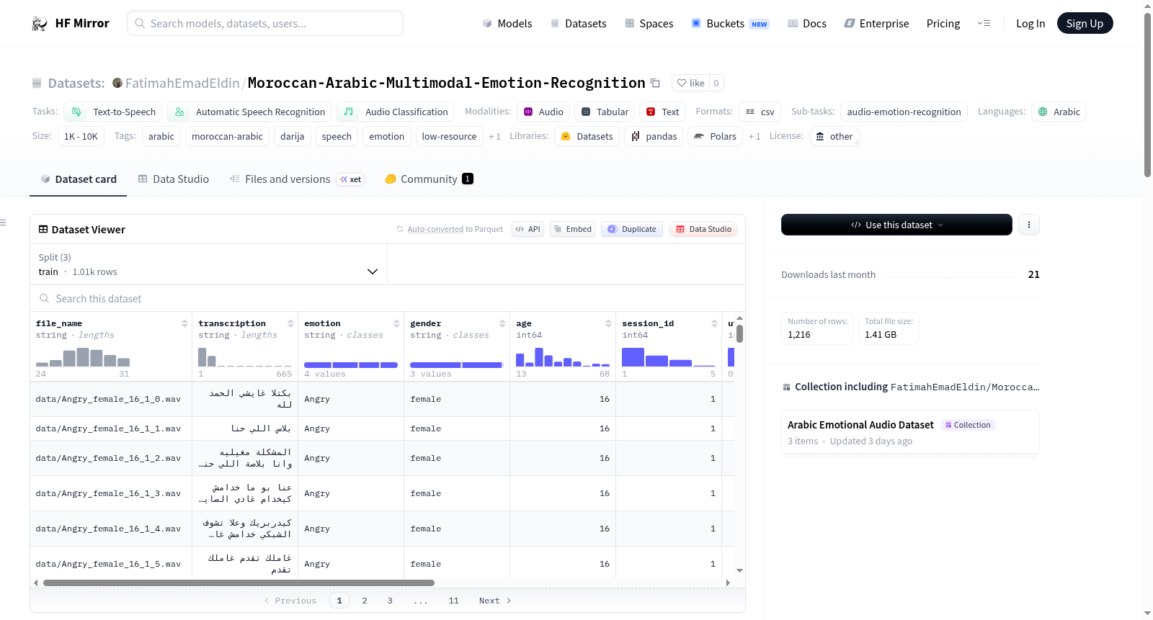This screenshot has height=620, width=1153.
Task: Open the Docs menu item
Action: [x=806, y=24]
